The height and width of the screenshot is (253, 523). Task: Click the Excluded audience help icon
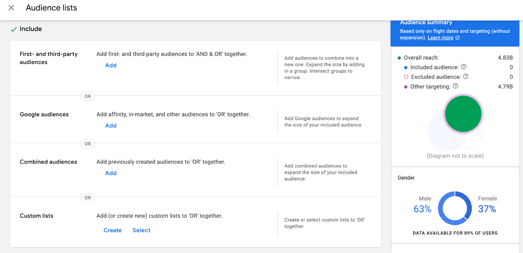coord(466,76)
